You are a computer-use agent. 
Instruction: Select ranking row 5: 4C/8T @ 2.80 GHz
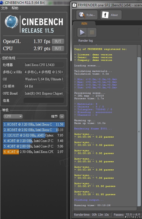point(34,146)
